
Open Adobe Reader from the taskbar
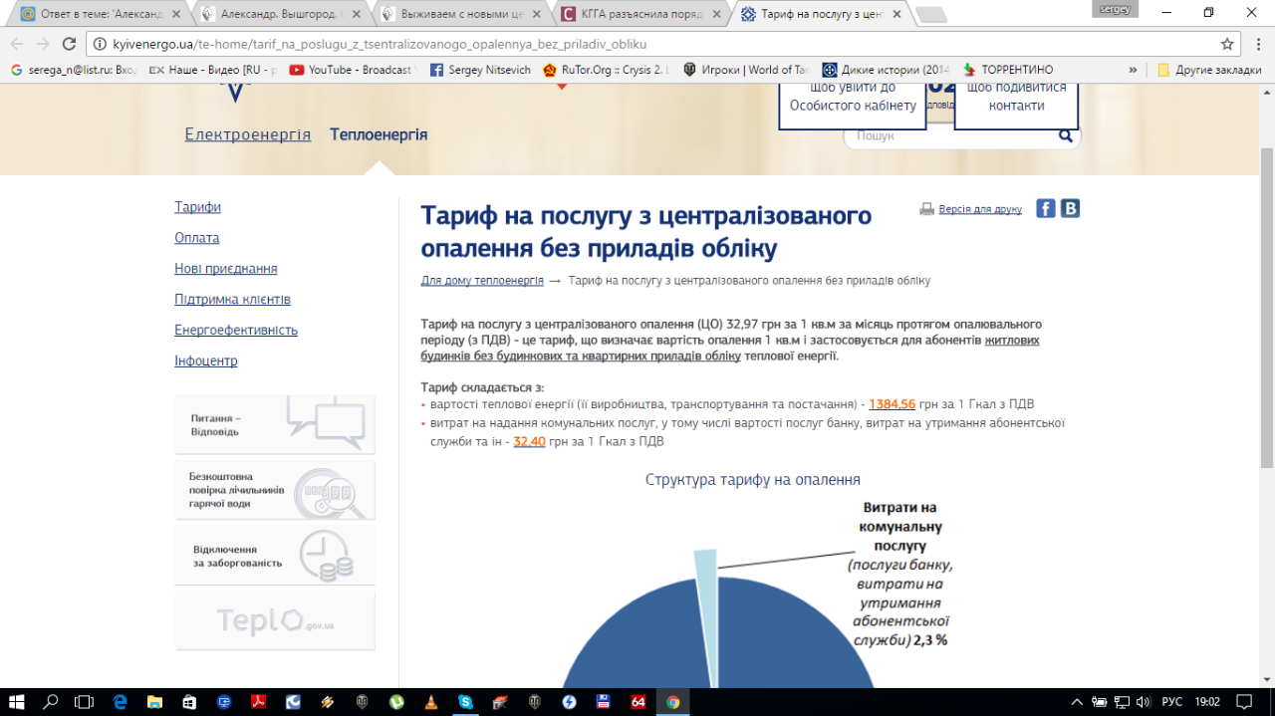(258, 702)
